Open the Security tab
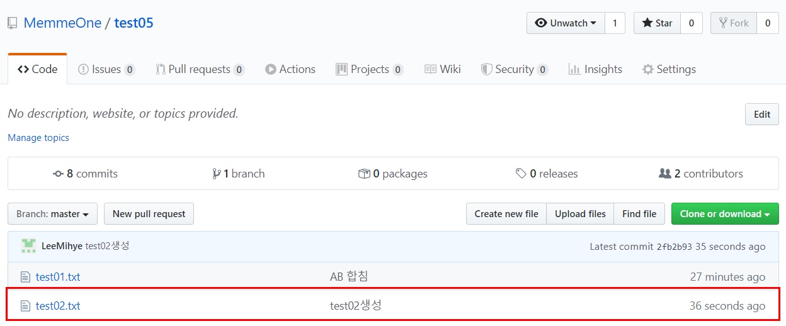Screen dimensions: 786x326 point(514,69)
